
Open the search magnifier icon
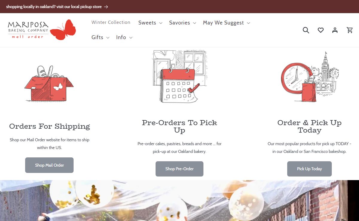[306, 30]
